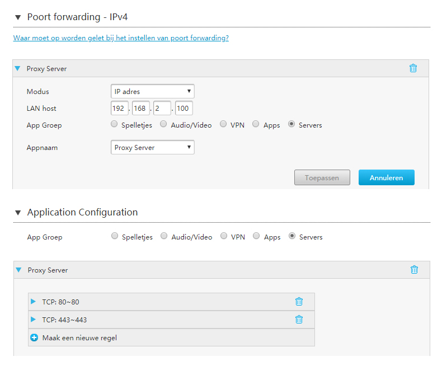Open the Modus dropdown showing IP adres
Image resolution: width=442 pixels, height=366 pixels.
click(x=153, y=91)
